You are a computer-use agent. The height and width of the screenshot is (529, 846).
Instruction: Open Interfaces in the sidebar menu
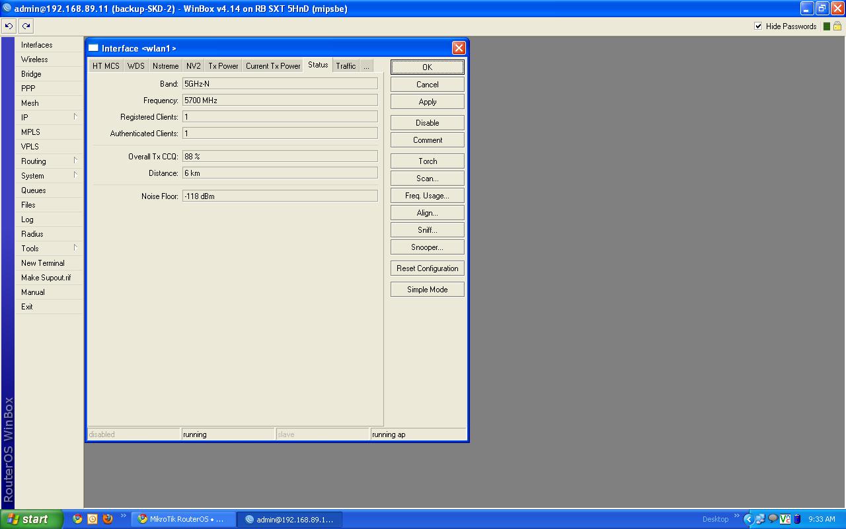(49, 45)
